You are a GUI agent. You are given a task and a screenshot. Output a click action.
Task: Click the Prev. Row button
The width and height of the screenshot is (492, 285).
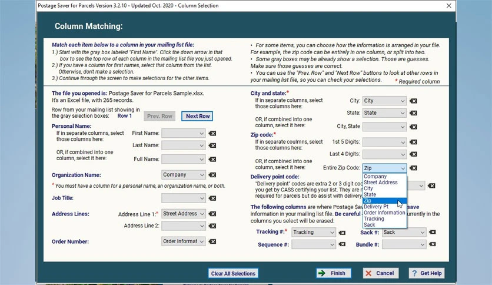[x=159, y=116]
